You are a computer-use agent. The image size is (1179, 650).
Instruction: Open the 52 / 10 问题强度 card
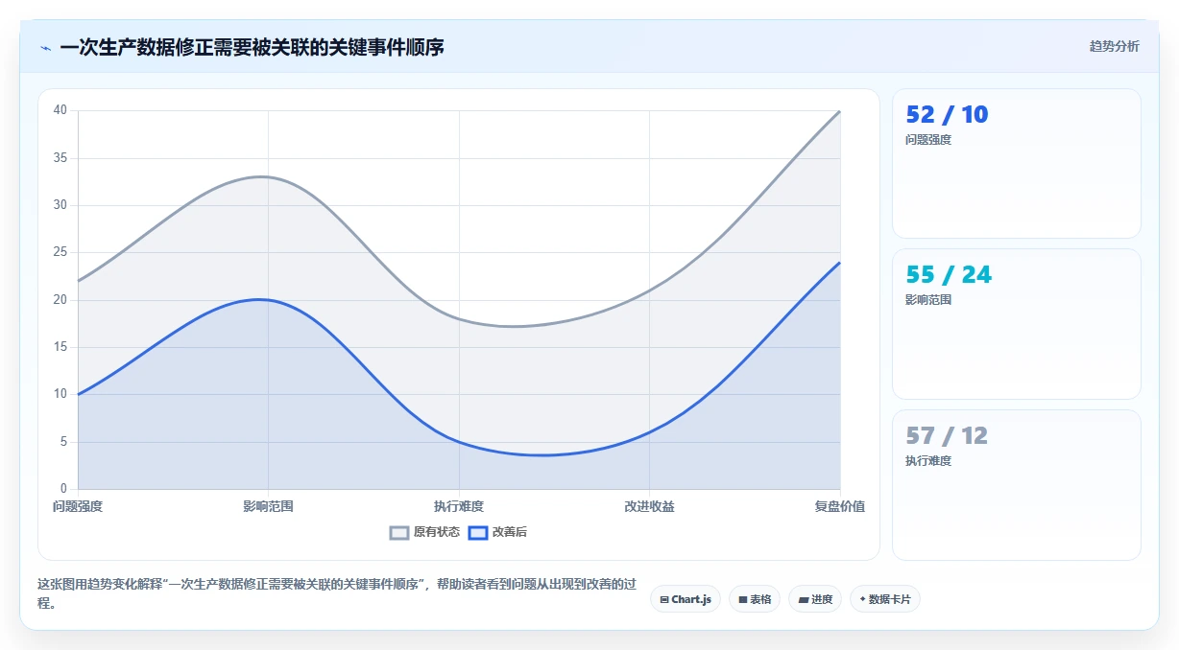point(1017,163)
